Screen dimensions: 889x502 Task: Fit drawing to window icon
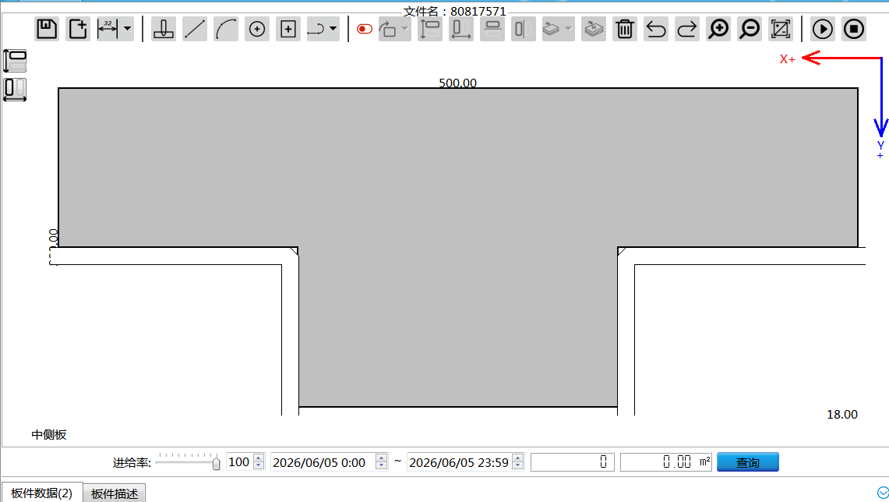(781, 29)
